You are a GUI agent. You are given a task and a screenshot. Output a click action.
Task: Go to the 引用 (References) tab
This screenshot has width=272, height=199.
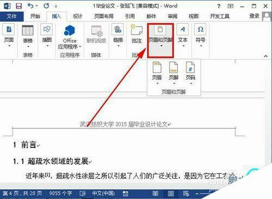(x=130, y=16)
